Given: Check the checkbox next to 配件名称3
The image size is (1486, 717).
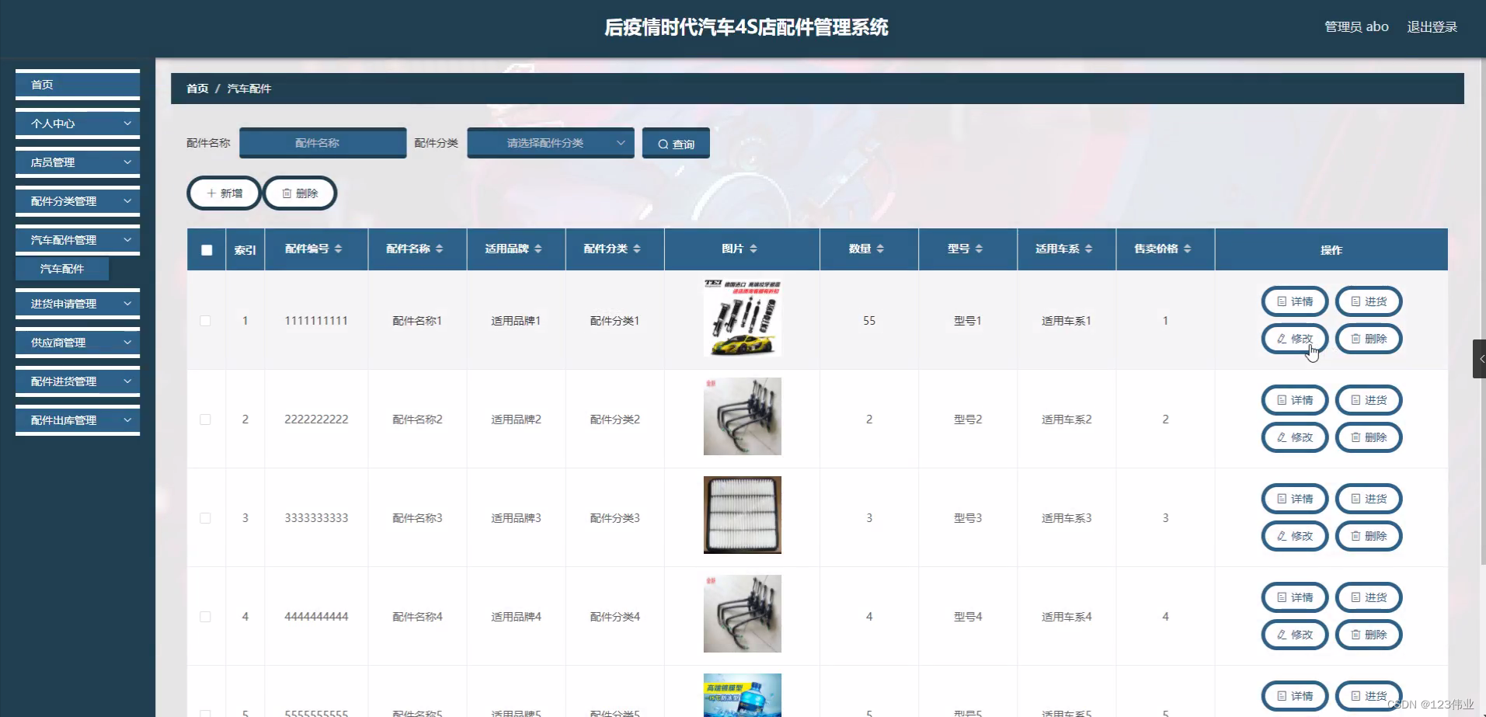Looking at the screenshot, I should (206, 517).
